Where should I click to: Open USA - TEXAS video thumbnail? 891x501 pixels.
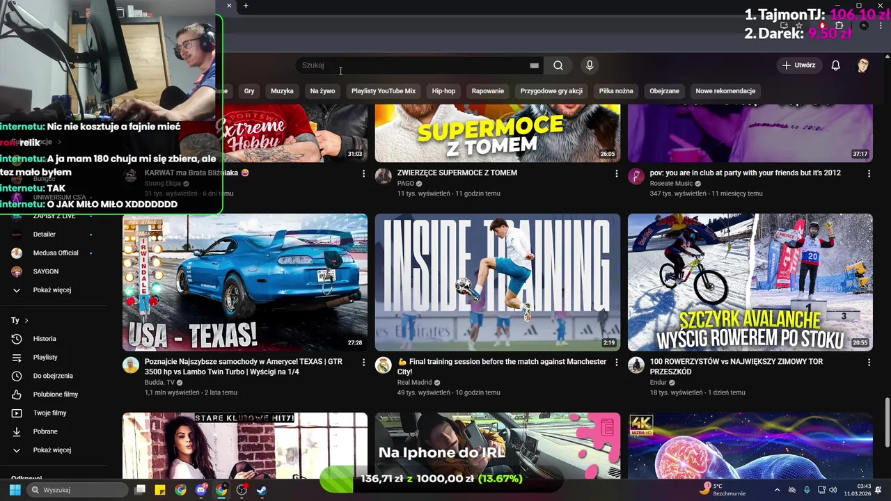245,283
